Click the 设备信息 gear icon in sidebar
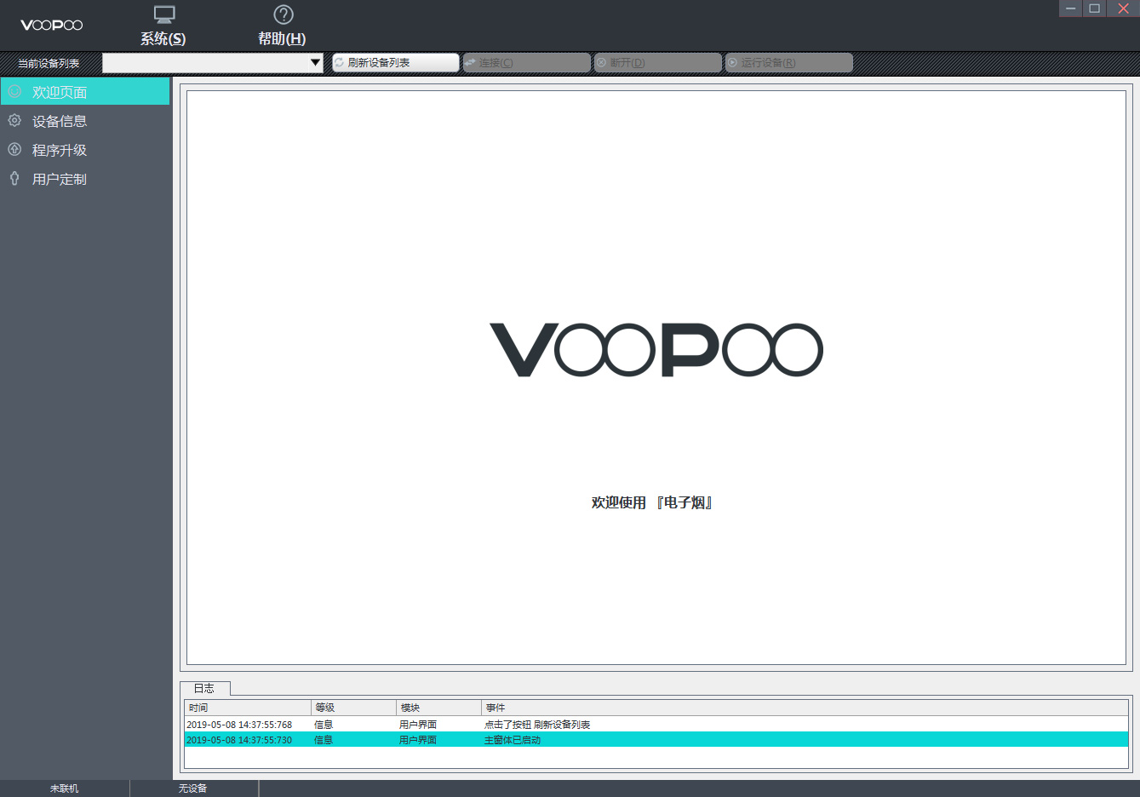Image resolution: width=1140 pixels, height=797 pixels. coord(14,120)
